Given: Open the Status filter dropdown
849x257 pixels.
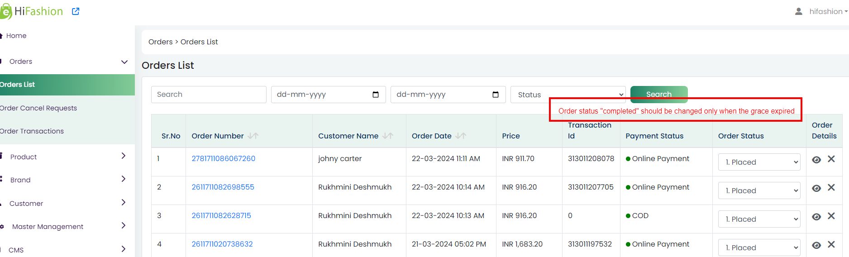Looking at the screenshot, I should coord(568,95).
